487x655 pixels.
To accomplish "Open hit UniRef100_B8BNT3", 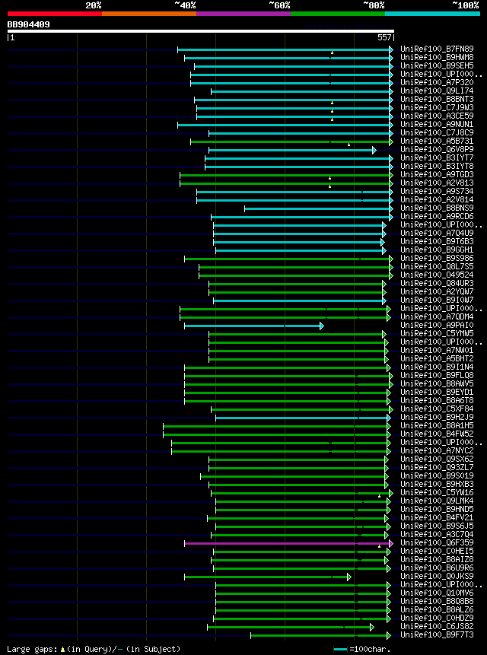I will 437,99.
